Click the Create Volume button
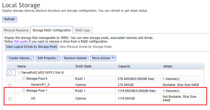This screenshot has height=110, width=210. 20,58
